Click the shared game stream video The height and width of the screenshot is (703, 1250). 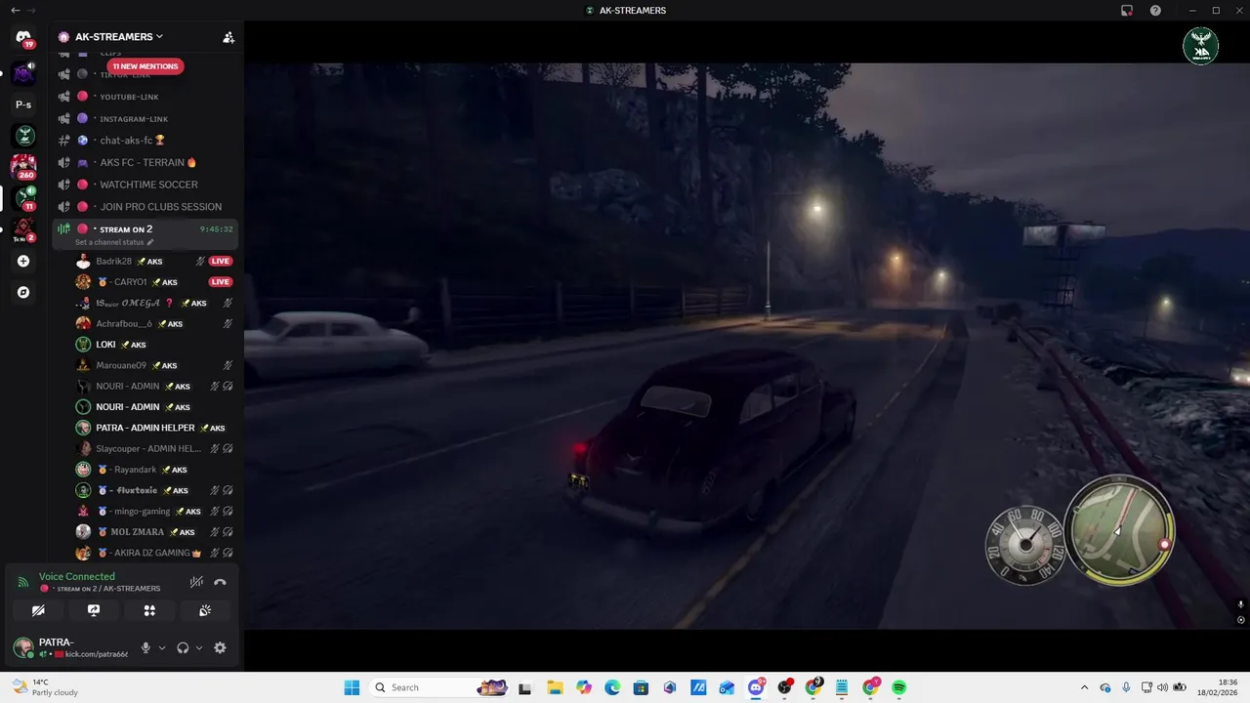click(747, 346)
